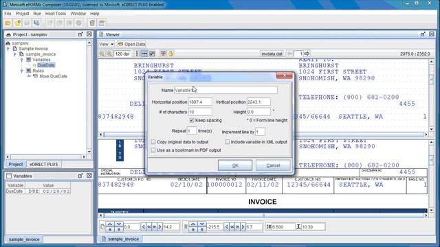
Task: Click Cancel in the Variable dialog
Action: (x=273, y=165)
